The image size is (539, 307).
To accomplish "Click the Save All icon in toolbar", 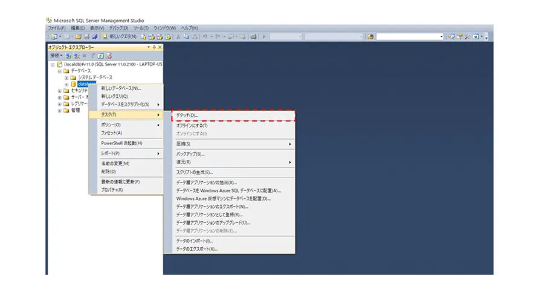I will coord(95,37).
